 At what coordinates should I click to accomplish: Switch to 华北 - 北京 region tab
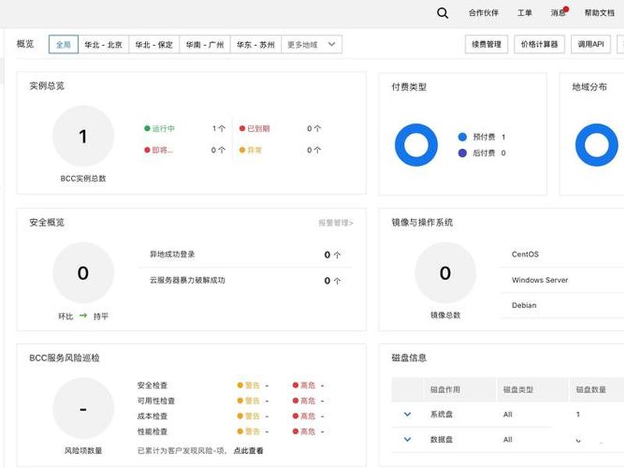click(104, 44)
